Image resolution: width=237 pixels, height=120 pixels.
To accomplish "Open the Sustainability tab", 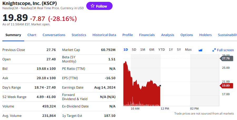I will coord(227,35).
